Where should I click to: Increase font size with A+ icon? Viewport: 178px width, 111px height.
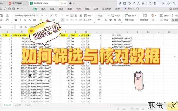coord(51,15)
